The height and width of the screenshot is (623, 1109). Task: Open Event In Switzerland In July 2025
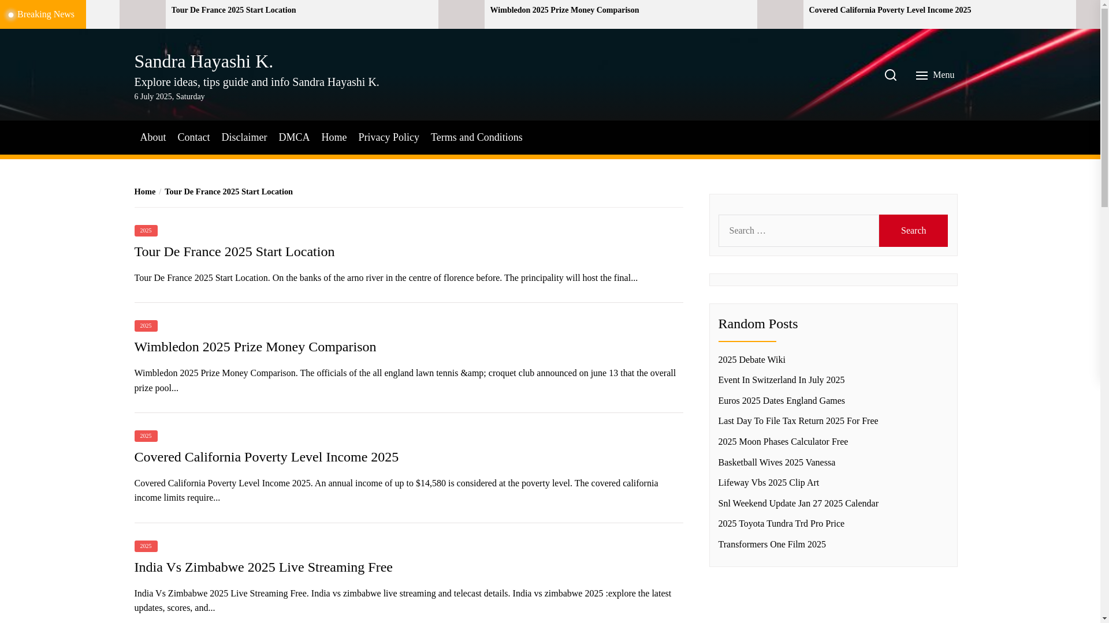[781, 380]
